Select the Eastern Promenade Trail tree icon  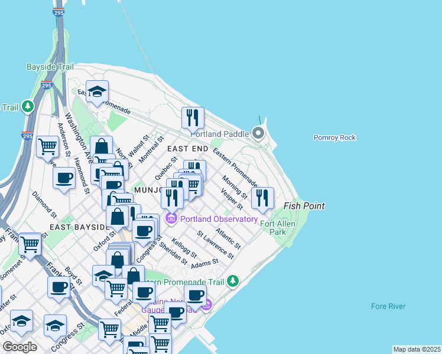click(x=233, y=281)
